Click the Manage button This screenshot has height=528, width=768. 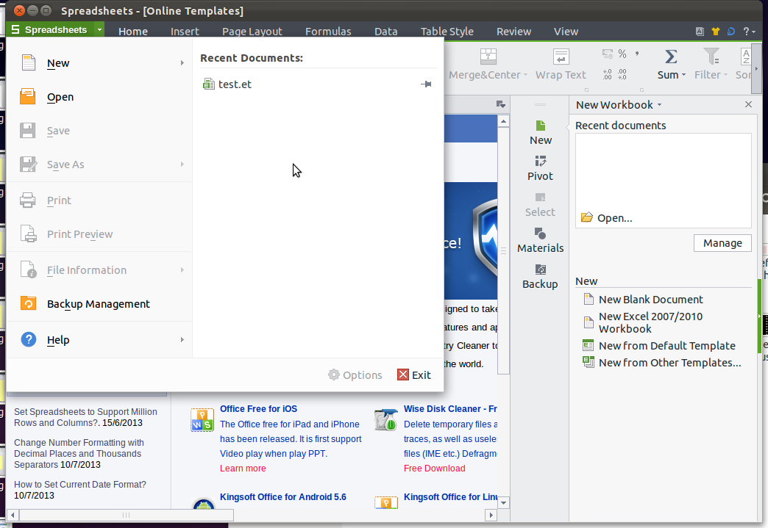pyautogui.click(x=722, y=243)
